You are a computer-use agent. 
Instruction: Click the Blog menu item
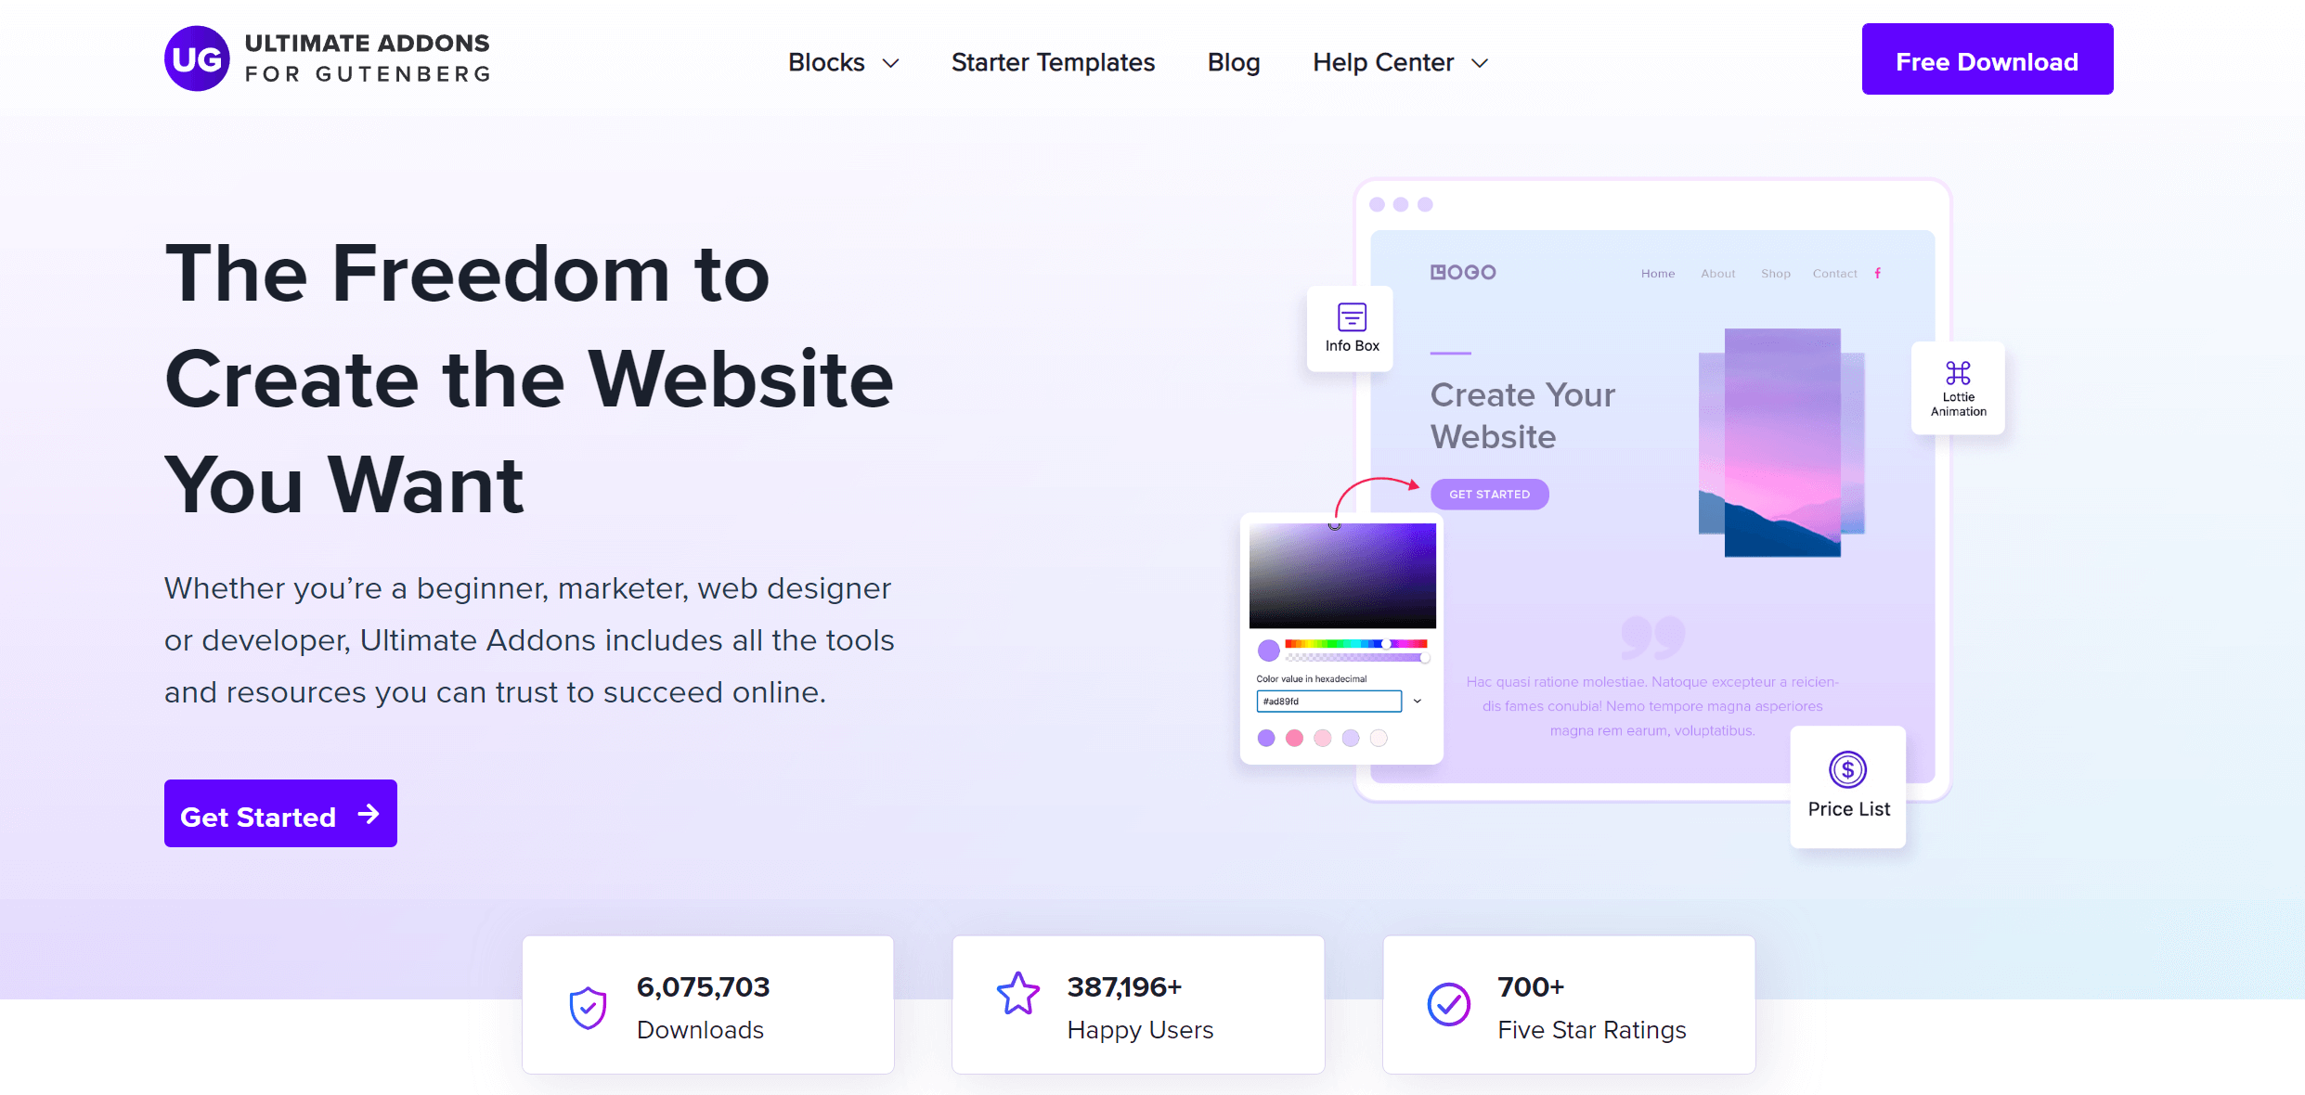coord(1234,62)
